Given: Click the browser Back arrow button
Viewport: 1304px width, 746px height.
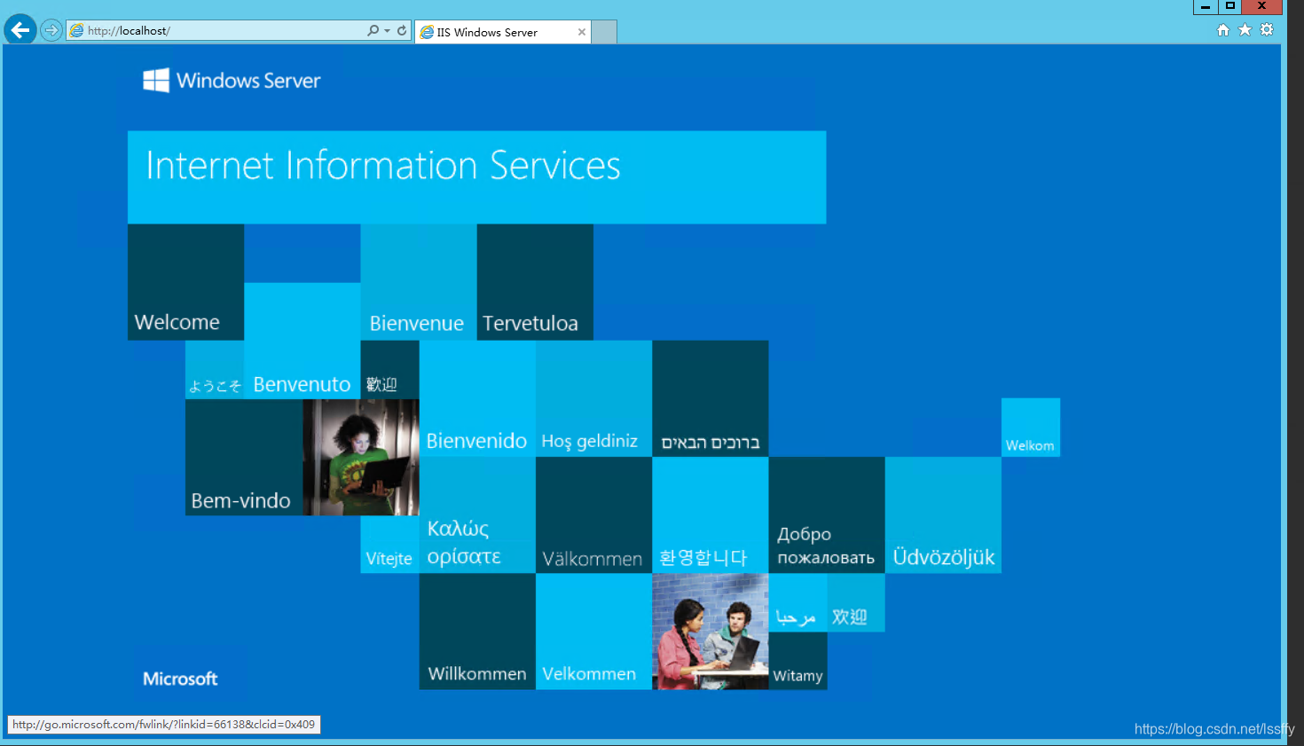Looking at the screenshot, I should [20, 30].
